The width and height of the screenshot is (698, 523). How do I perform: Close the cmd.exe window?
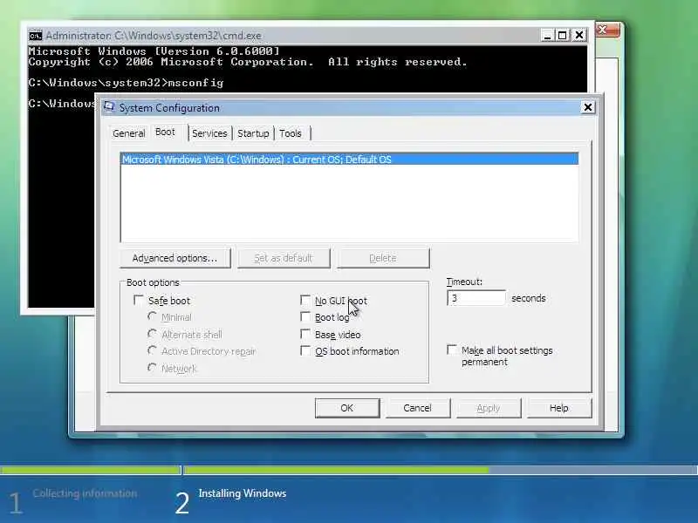pos(579,35)
